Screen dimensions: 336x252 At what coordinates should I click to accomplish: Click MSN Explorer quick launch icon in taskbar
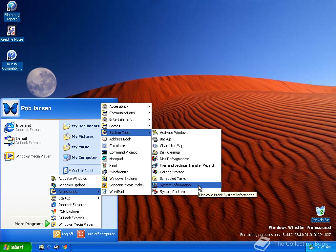[64, 247]
